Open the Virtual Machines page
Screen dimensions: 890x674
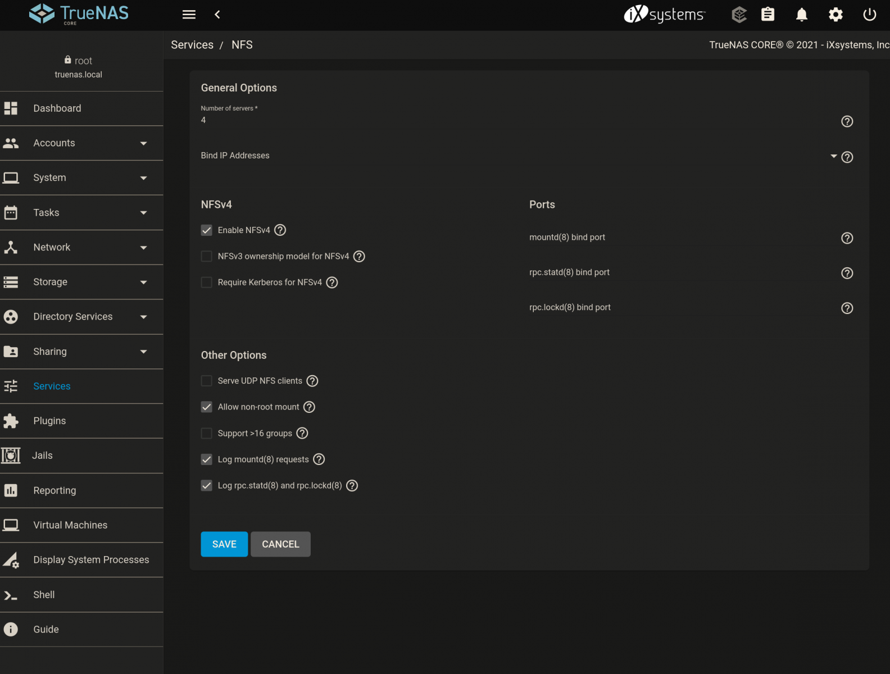click(81, 525)
